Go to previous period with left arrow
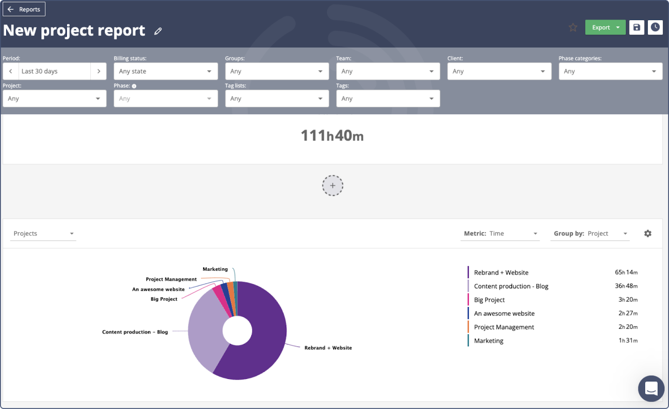Viewport: 669px width, 409px height. (11, 71)
